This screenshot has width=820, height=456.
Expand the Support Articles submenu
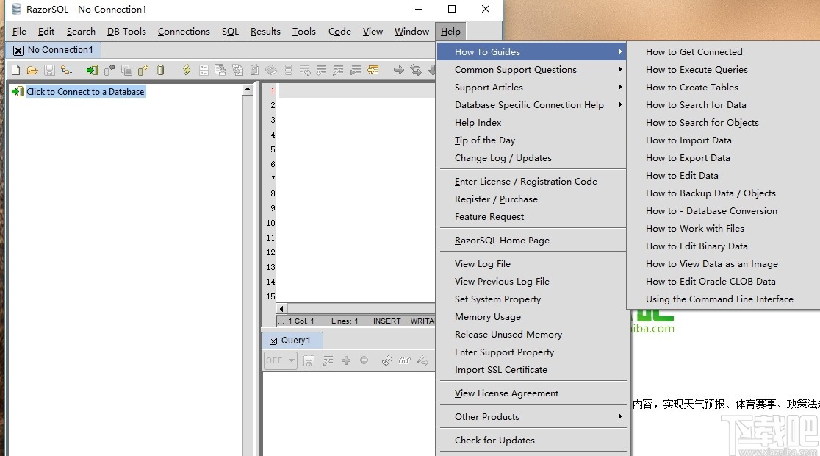(619, 87)
